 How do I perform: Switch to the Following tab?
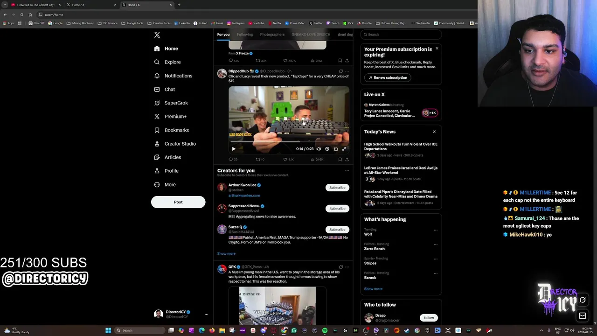point(244,35)
